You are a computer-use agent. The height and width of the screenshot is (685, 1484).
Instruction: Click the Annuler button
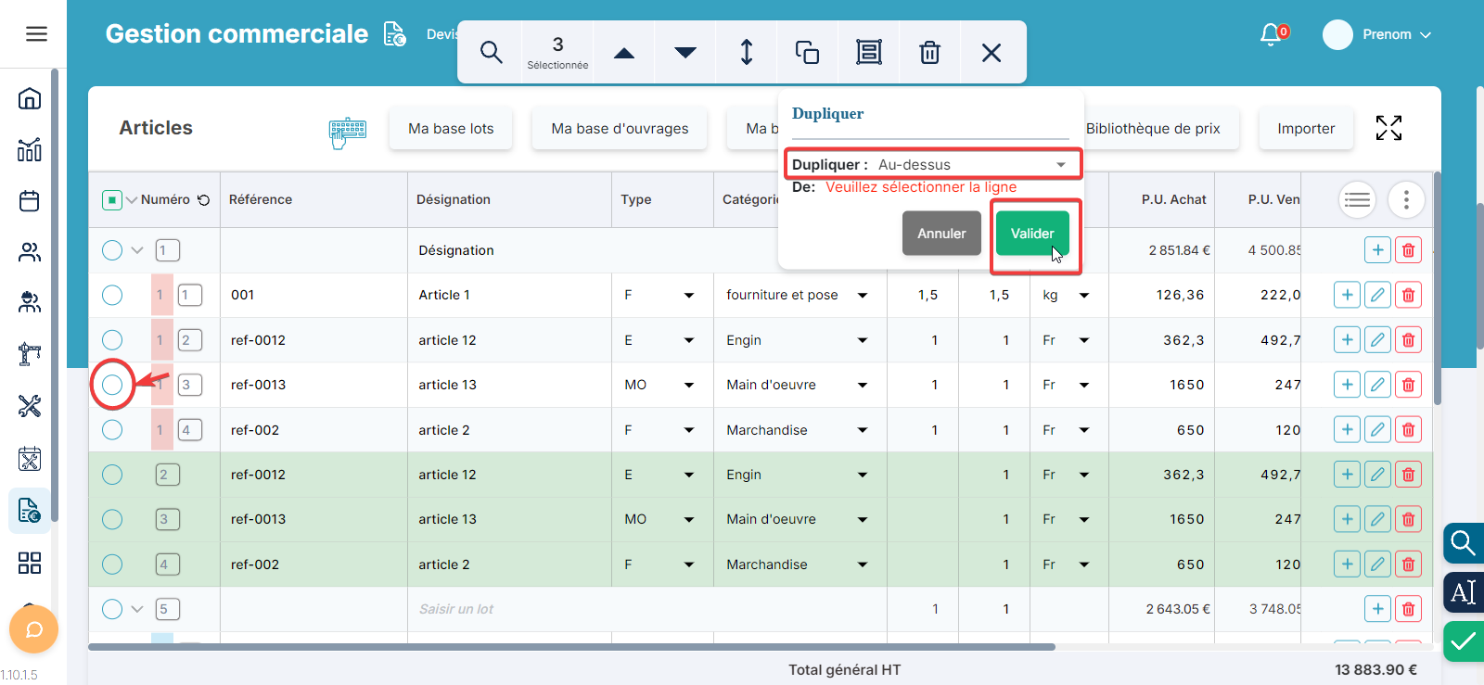(x=941, y=234)
